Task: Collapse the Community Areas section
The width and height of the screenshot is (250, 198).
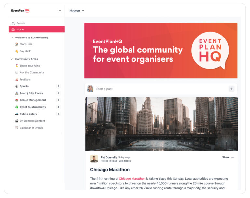Action: tap(12, 59)
